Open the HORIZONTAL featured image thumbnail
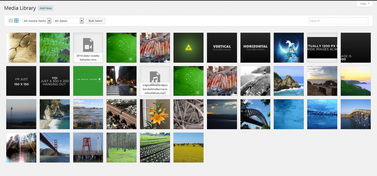 (256, 48)
